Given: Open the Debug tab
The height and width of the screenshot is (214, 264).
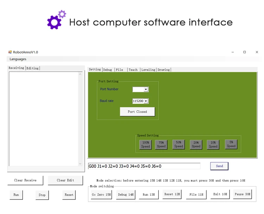Looking at the screenshot, I should tap(107, 70).
